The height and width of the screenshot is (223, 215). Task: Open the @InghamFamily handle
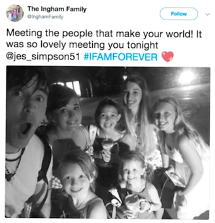[45, 17]
